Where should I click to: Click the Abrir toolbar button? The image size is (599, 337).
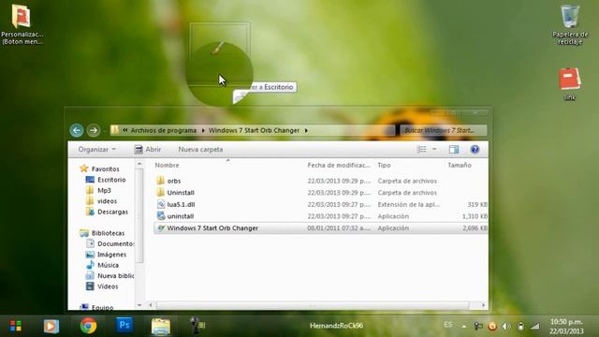(x=148, y=150)
